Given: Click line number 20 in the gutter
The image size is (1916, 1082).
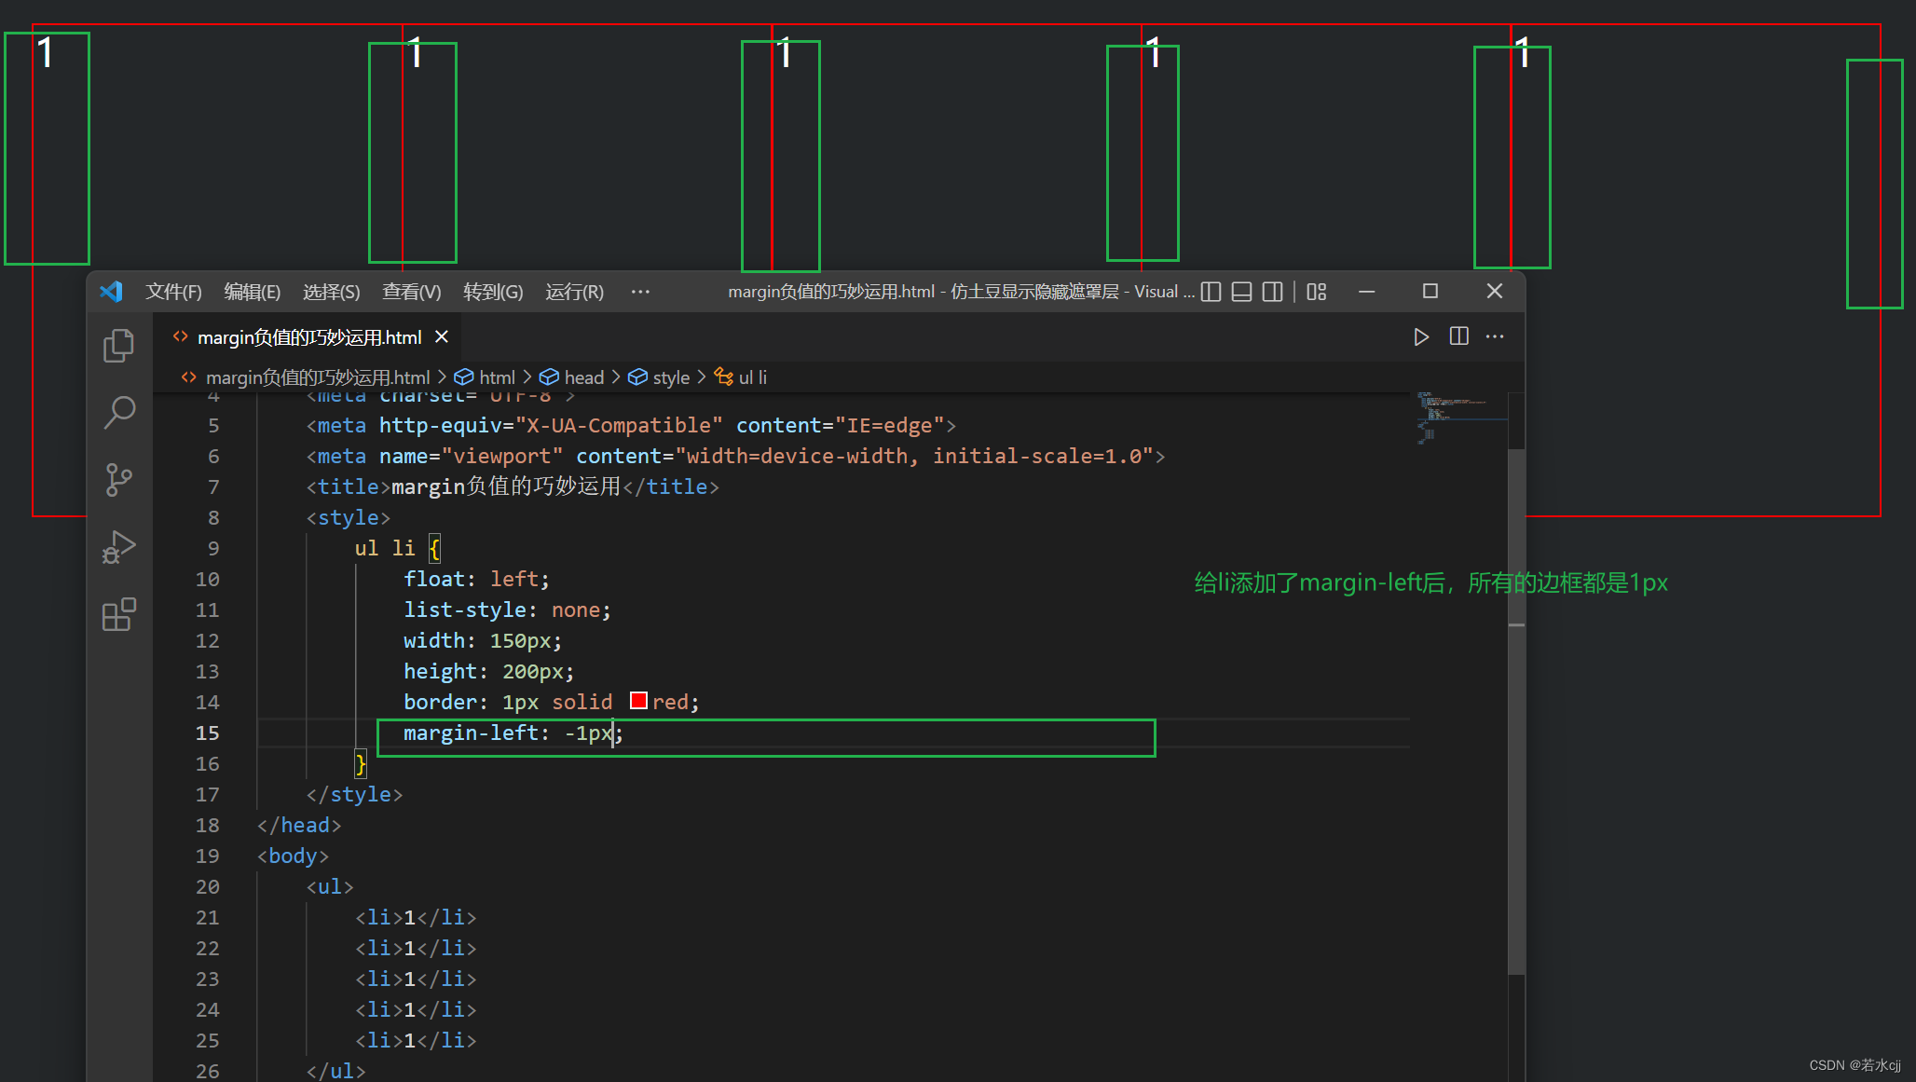Looking at the screenshot, I should point(207,887).
